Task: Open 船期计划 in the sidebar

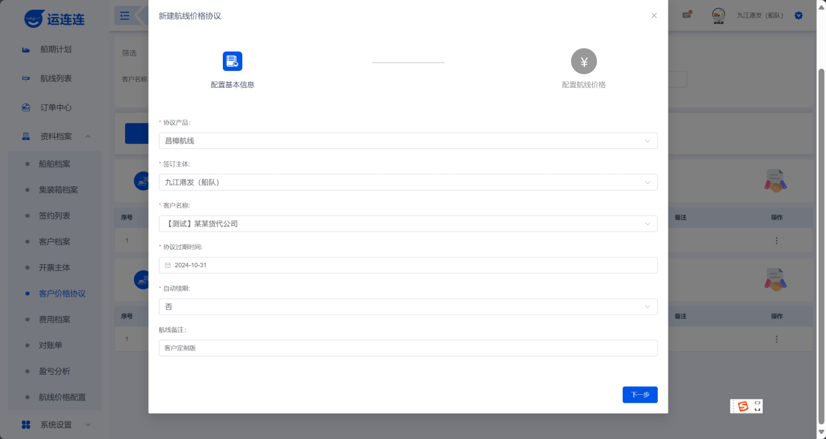Action: (x=55, y=49)
